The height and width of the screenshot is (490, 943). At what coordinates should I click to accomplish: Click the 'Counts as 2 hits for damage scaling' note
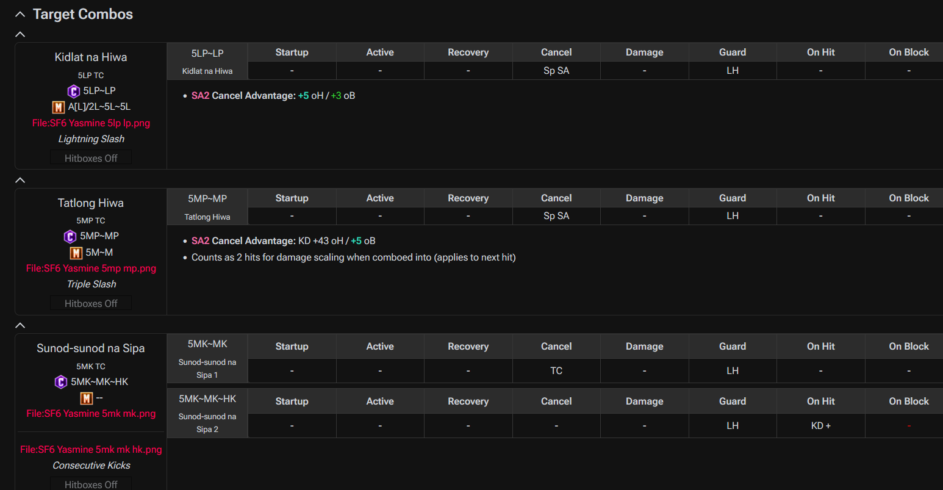[x=354, y=258]
